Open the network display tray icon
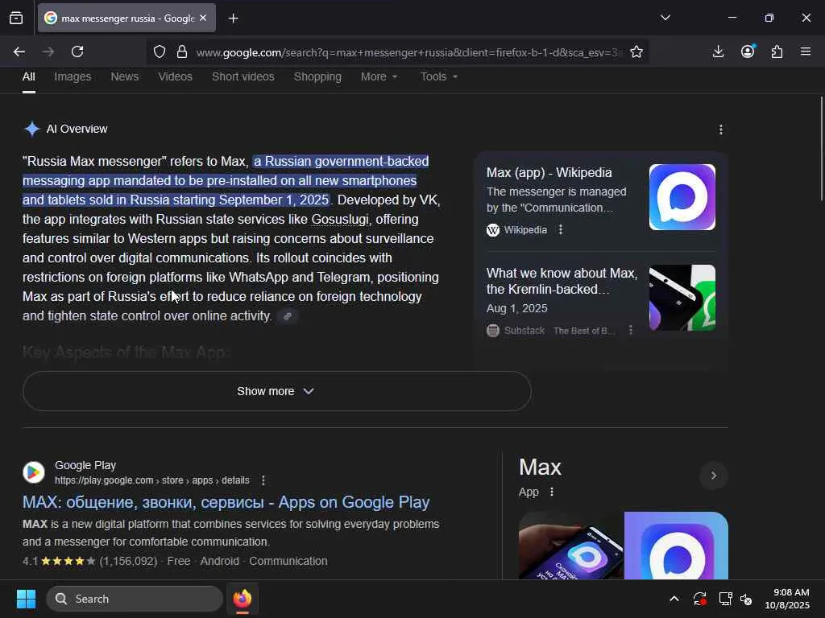The height and width of the screenshot is (618, 825). coord(725,599)
